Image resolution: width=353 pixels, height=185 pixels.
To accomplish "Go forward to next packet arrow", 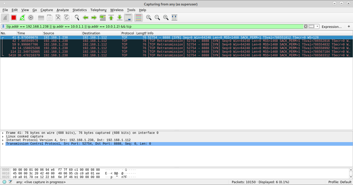I will point(94,18).
